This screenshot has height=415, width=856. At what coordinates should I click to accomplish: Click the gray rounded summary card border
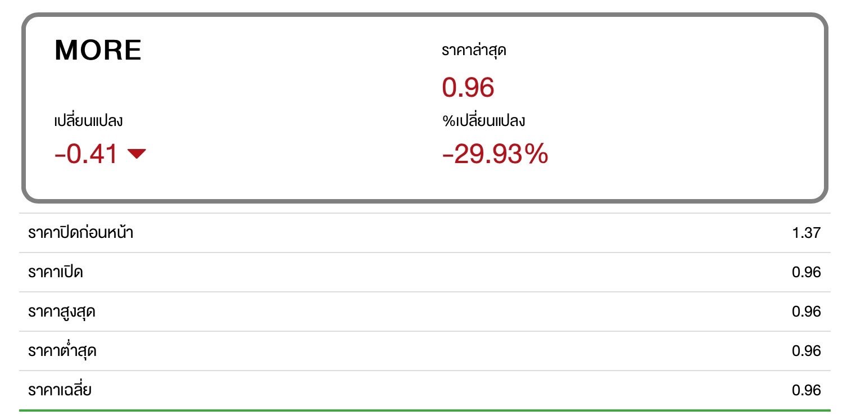pos(425,15)
